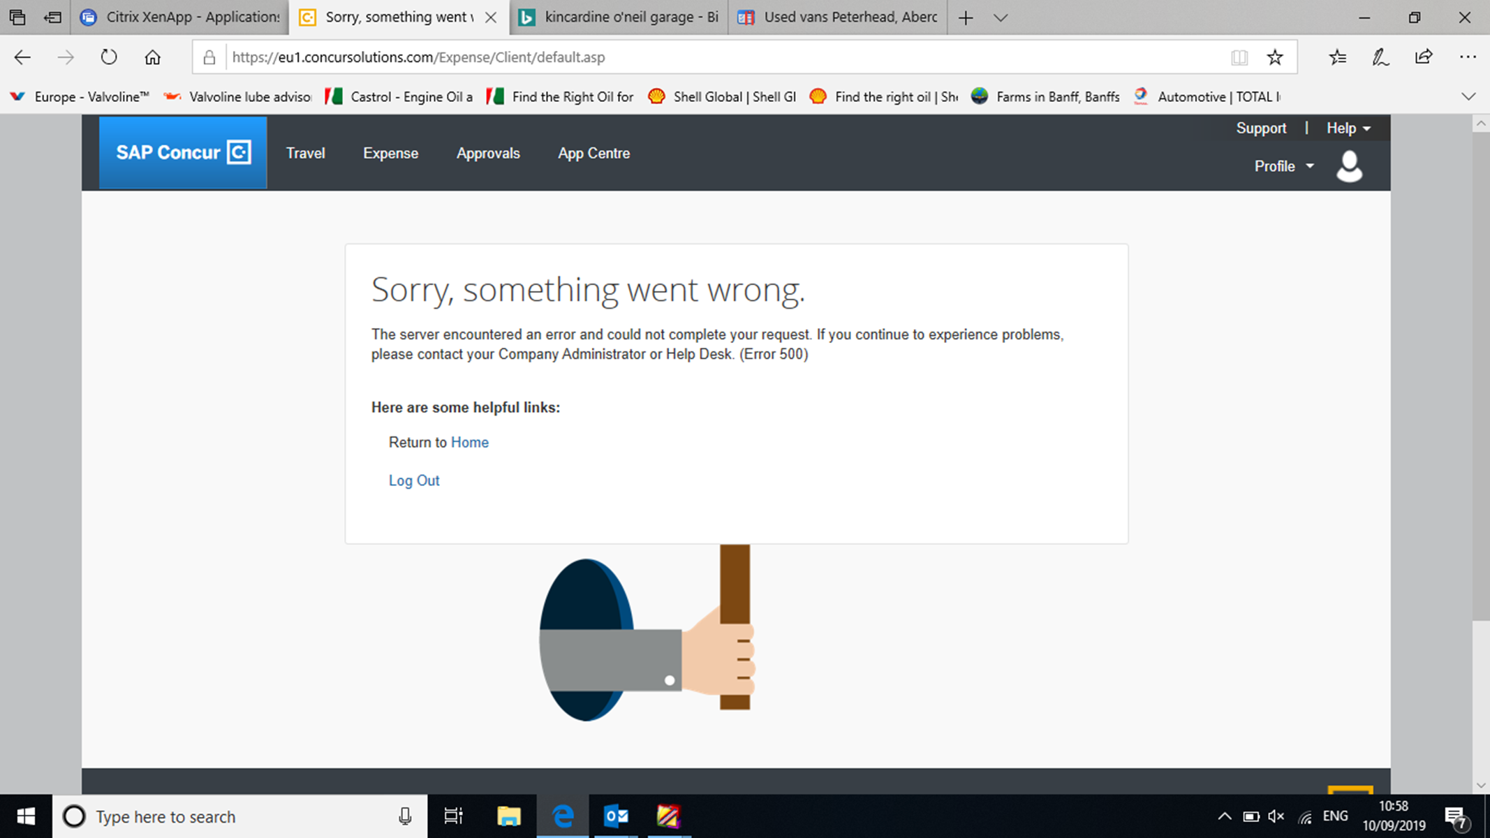The width and height of the screenshot is (1490, 838).
Task: Refresh the page with reload icon
Action: pos(109,57)
